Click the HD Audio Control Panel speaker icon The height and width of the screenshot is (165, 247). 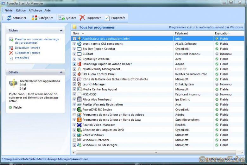point(79,74)
